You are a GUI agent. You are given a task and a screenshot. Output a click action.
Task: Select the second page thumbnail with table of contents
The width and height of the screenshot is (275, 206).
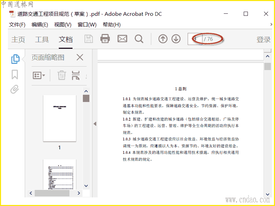tap(59, 174)
